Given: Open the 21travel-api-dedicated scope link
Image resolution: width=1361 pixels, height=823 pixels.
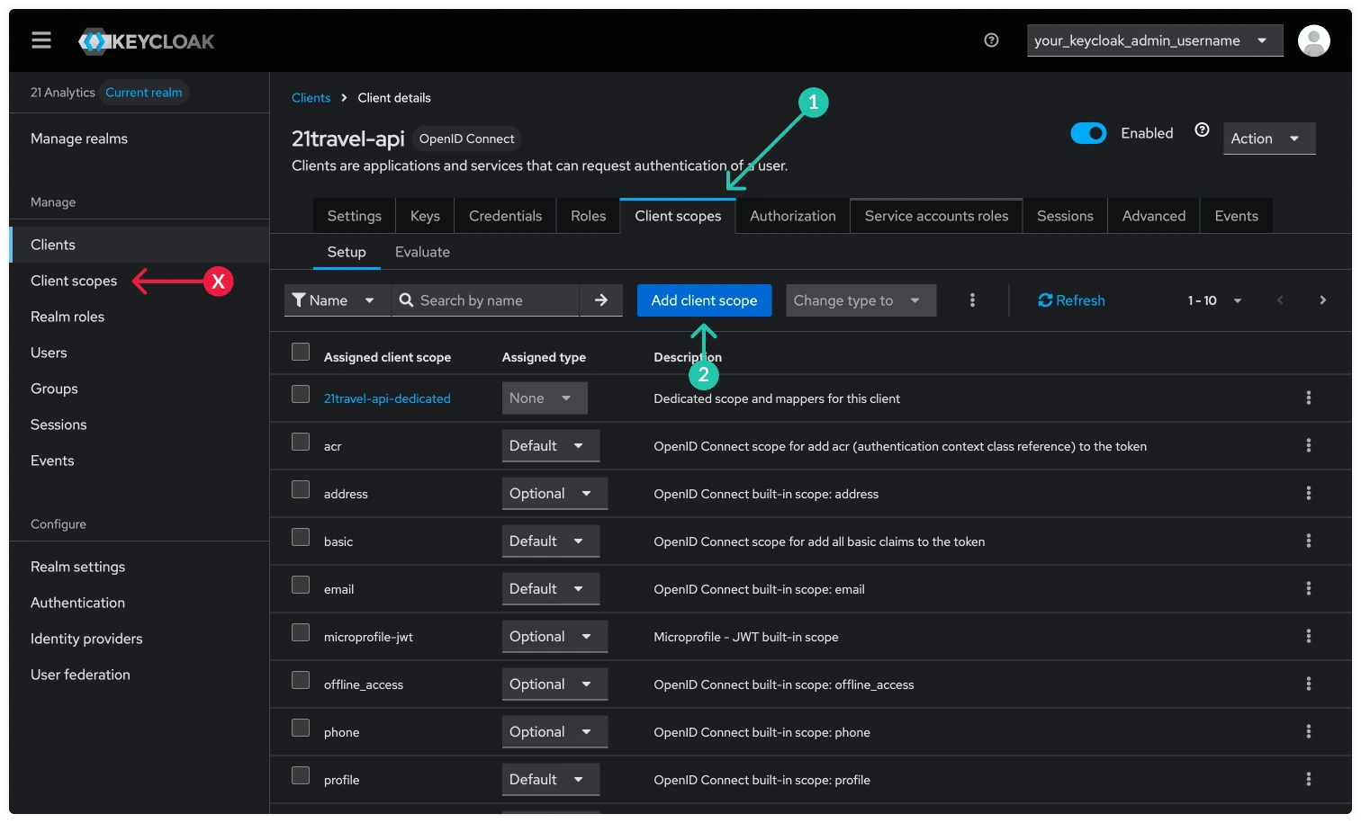Looking at the screenshot, I should pos(387,398).
